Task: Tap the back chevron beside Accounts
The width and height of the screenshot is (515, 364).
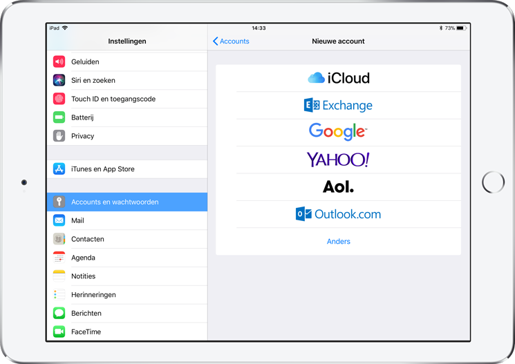Action: coord(216,41)
